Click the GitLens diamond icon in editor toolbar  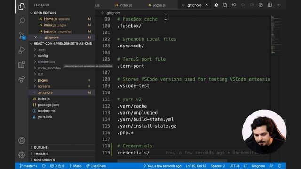tap(216, 5)
